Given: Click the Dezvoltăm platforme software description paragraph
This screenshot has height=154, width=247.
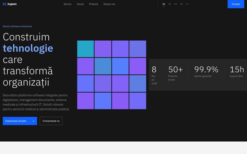Looking at the screenshot, I should [36, 102].
